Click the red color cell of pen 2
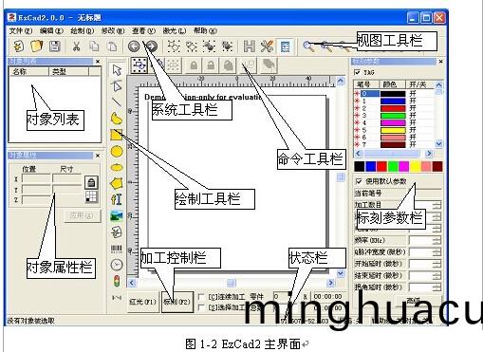The width and height of the screenshot is (483, 352). [x=393, y=108]
